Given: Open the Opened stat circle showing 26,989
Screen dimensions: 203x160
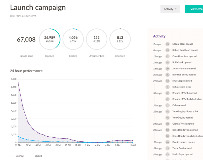Looking at the screenshot, I should tap(50, 39).
